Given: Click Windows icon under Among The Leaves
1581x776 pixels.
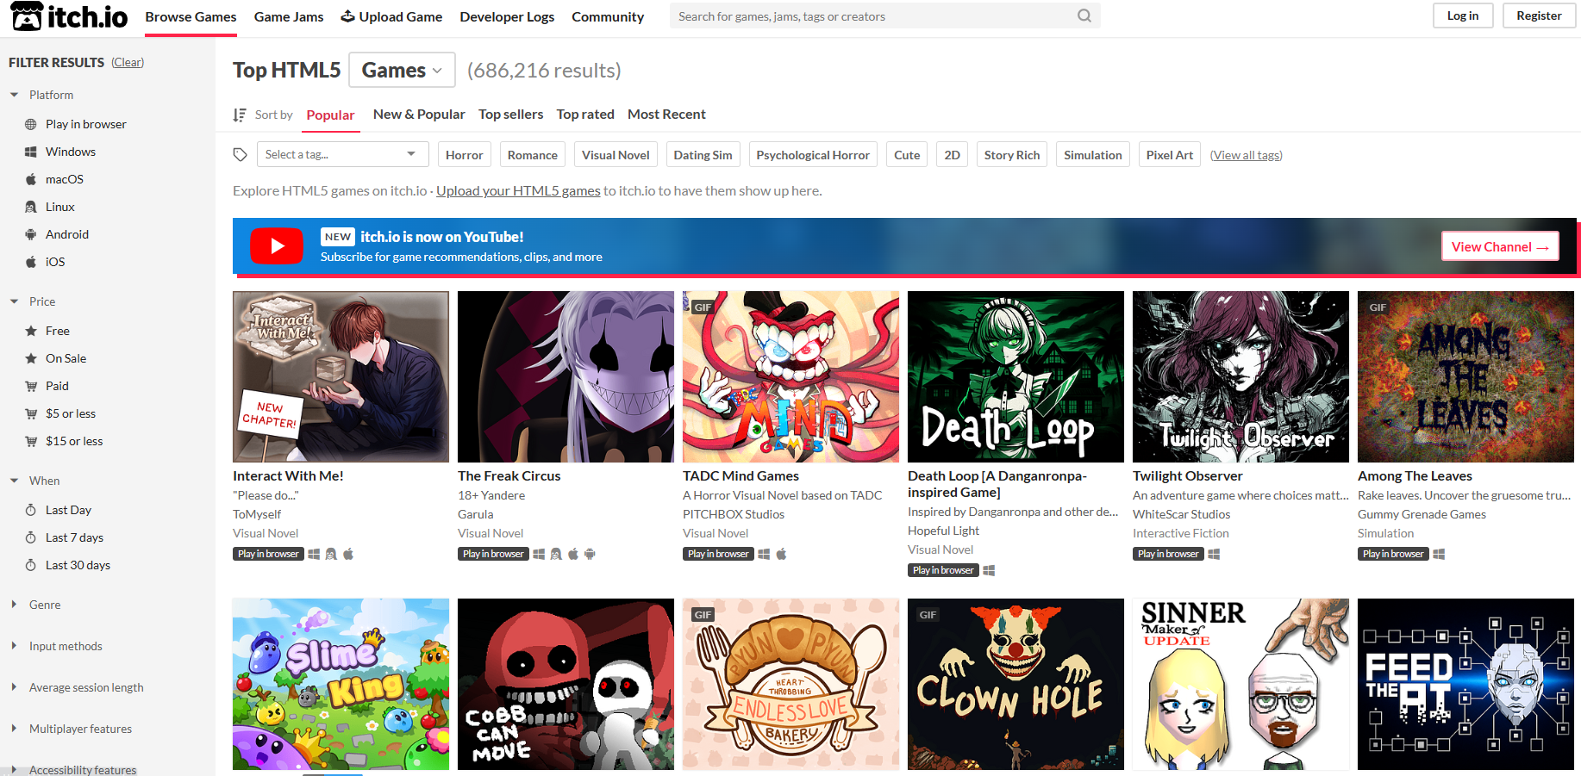Looking at the screenshot, I should (1439, 554).
